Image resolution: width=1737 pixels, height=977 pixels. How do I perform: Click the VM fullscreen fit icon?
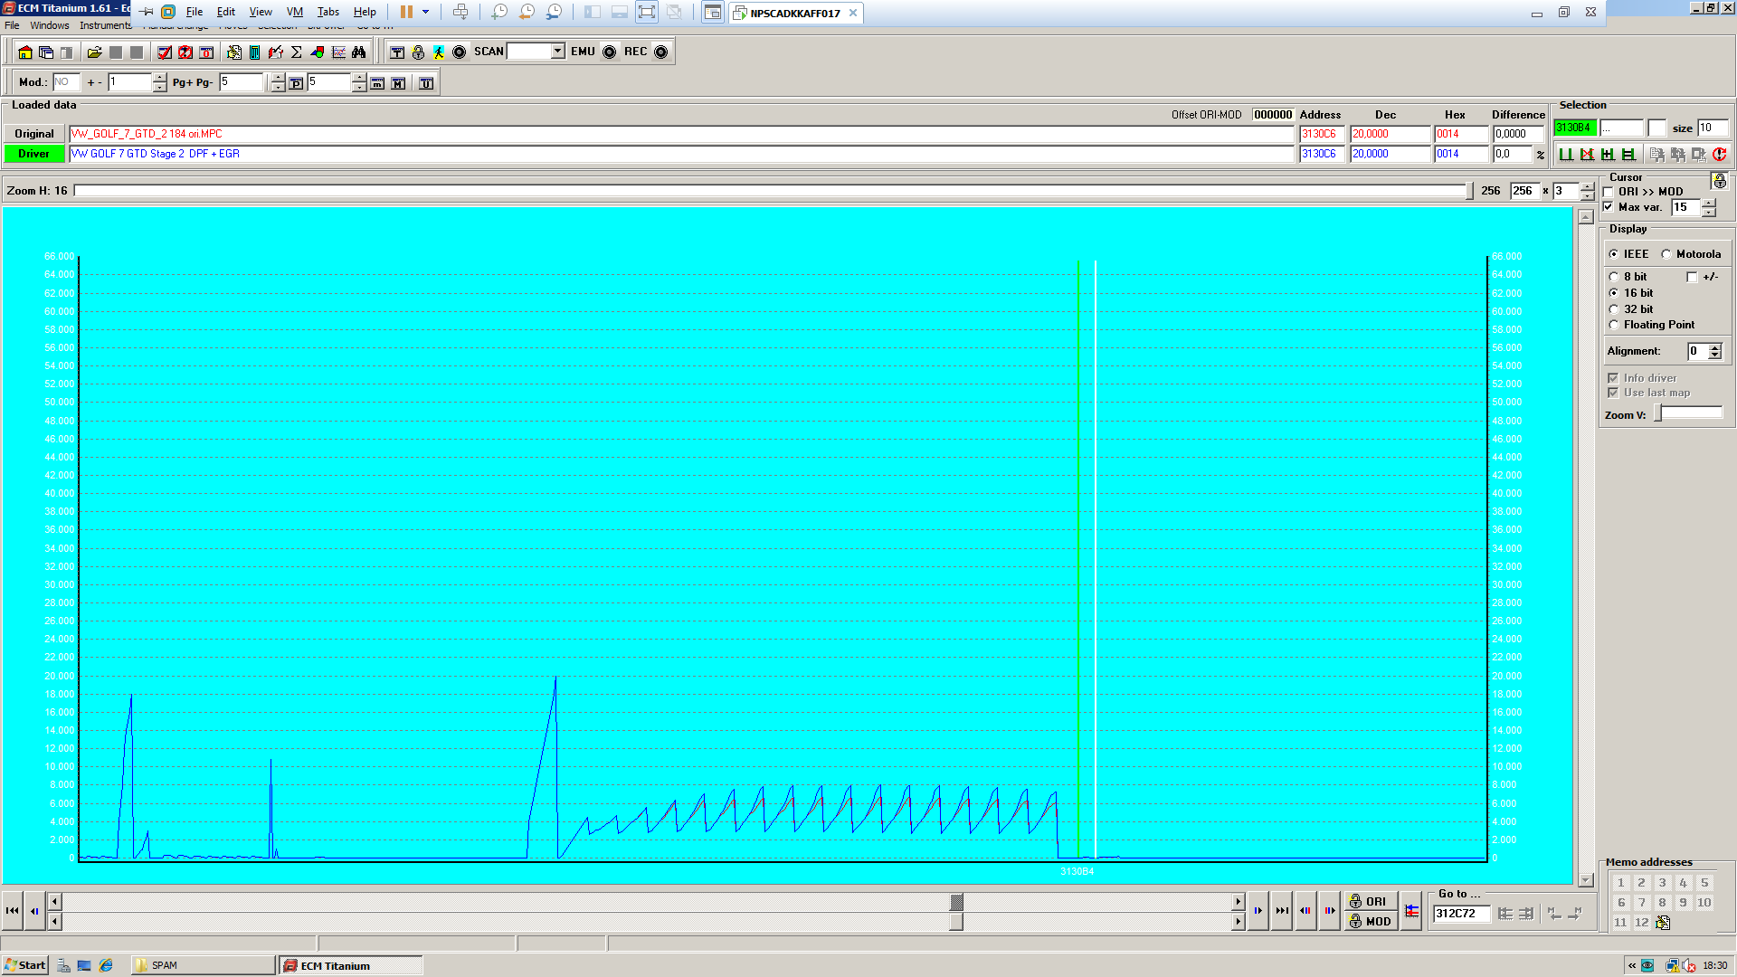tap(647, 12)
